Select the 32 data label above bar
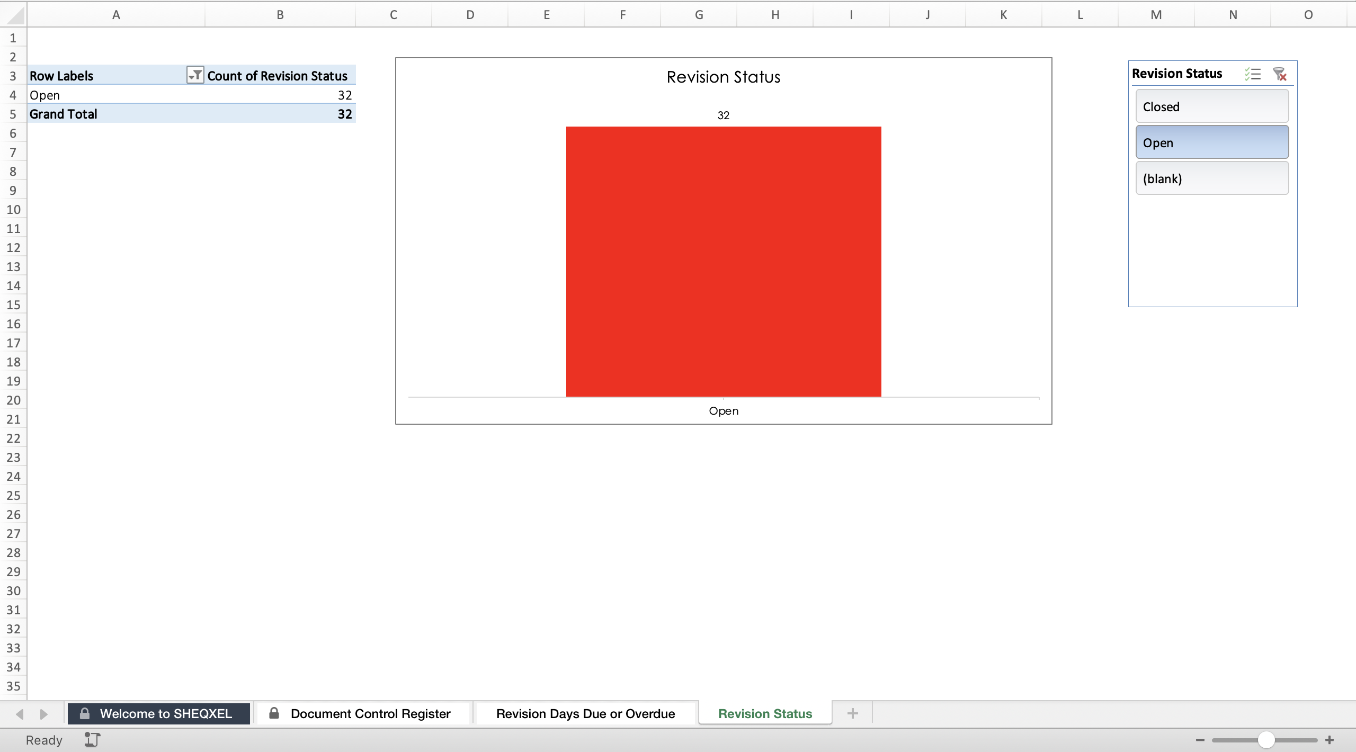Viewport: 1356px width, 752px height. pyautogui.click(x=724, y=115)
